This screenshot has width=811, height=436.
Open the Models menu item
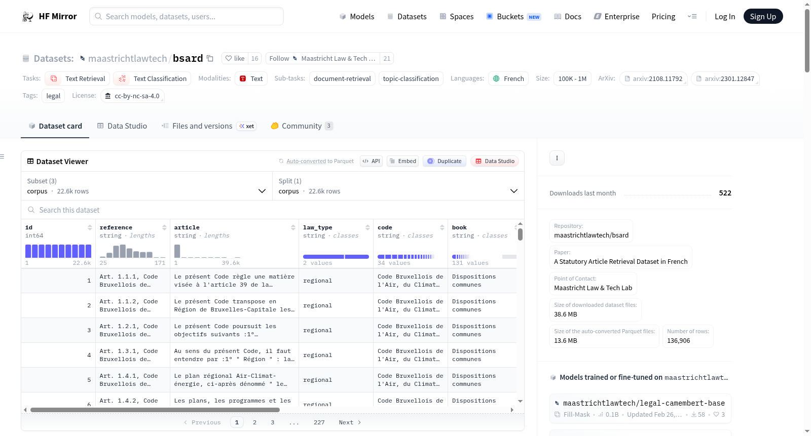point(357,17)
